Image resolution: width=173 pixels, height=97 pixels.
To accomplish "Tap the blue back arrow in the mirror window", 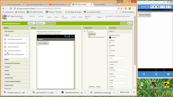I will coord(144,74).
